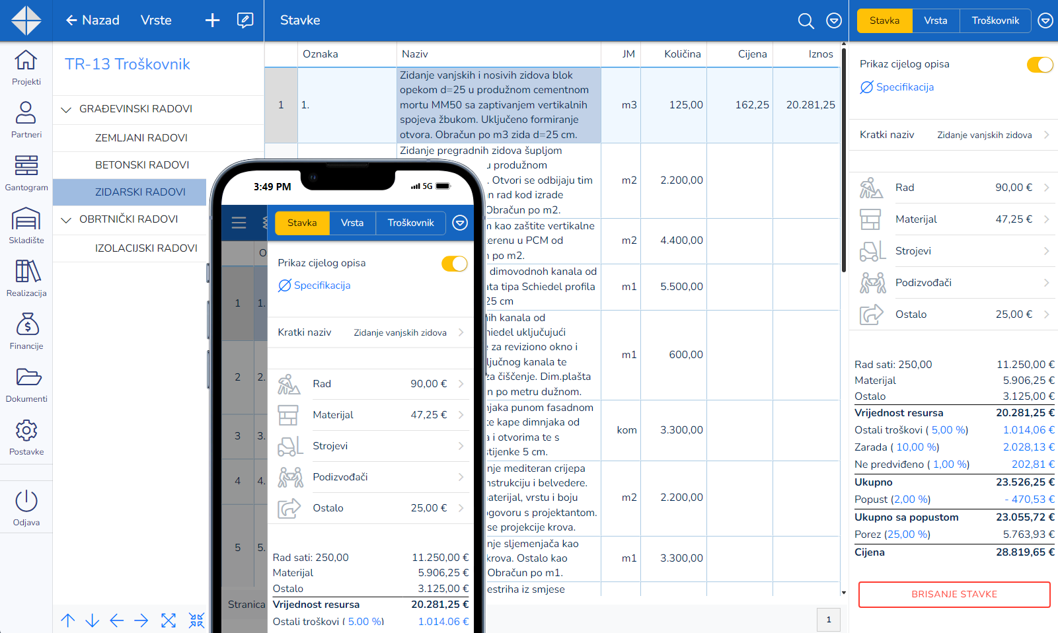Screen dimensions: 1058x633
Task: Turn off description toggle on the phone preview
Action: click(x=454, y=263)
